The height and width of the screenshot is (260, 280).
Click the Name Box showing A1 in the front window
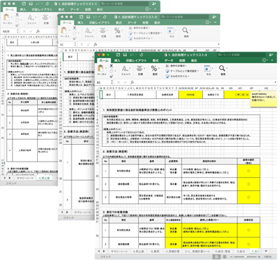(x=103, y=82)
